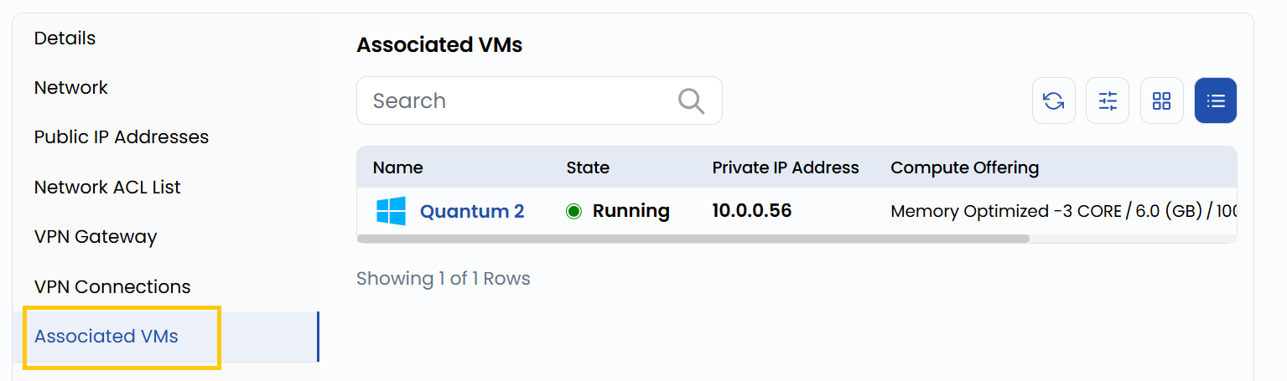Go to Public IP Addresses section
This screenshot has height=381, width=1287.
coord(122,137)
